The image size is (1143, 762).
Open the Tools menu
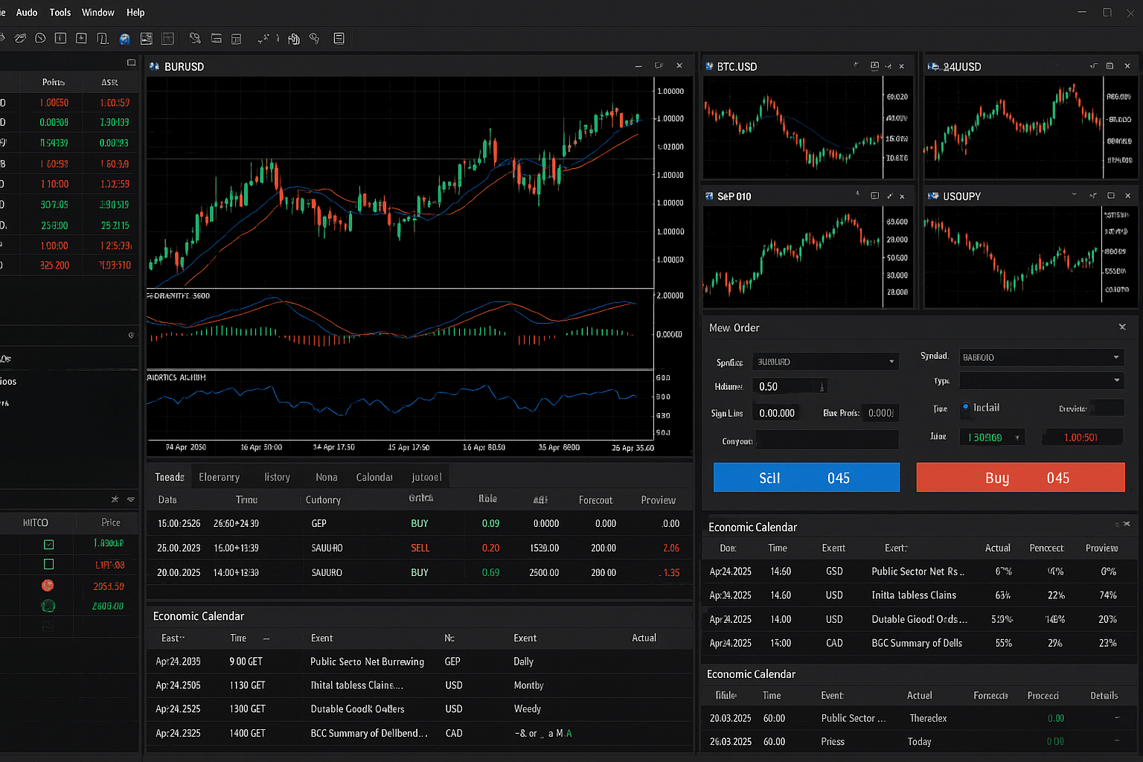point(60,13)
